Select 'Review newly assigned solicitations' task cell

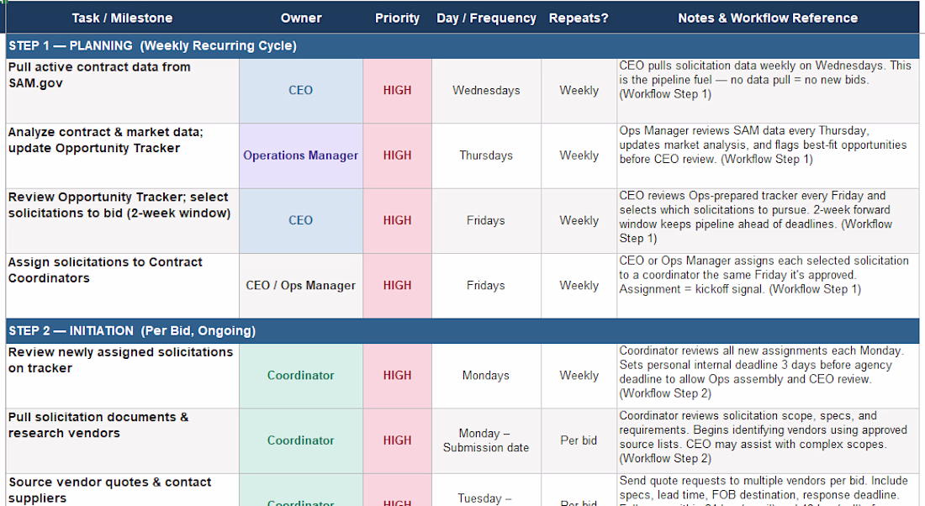(122, 376)
